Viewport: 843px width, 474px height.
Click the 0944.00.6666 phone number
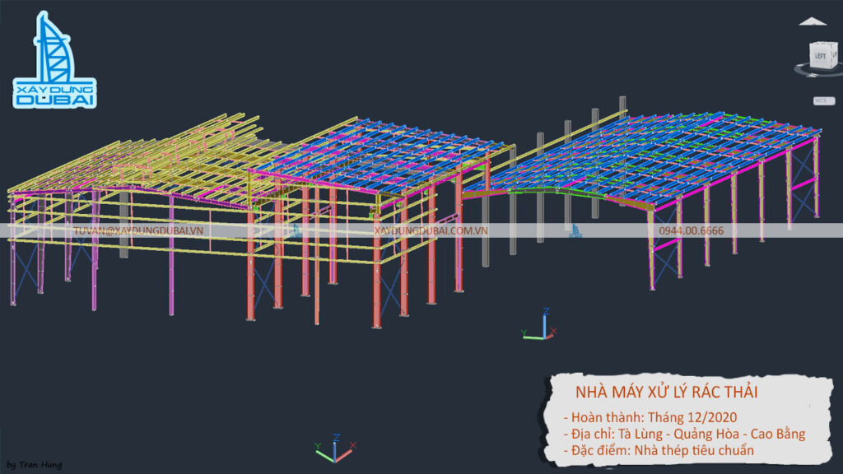coord(691,231)
